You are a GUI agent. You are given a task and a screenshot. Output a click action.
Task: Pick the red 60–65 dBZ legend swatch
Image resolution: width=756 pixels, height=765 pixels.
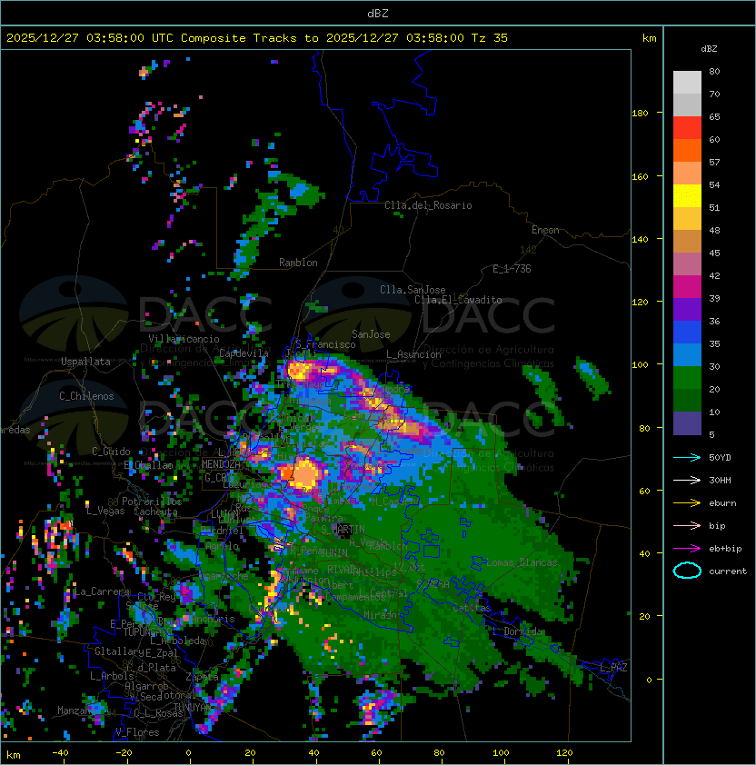pos(687,127)
